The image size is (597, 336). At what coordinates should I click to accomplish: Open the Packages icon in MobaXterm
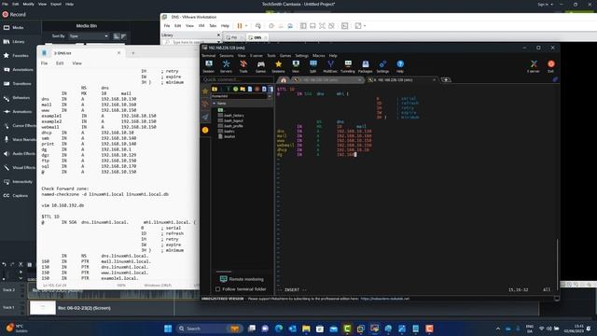point(365,66)
